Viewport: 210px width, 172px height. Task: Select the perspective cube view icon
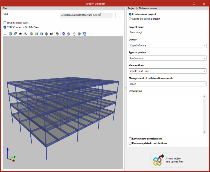10,34
